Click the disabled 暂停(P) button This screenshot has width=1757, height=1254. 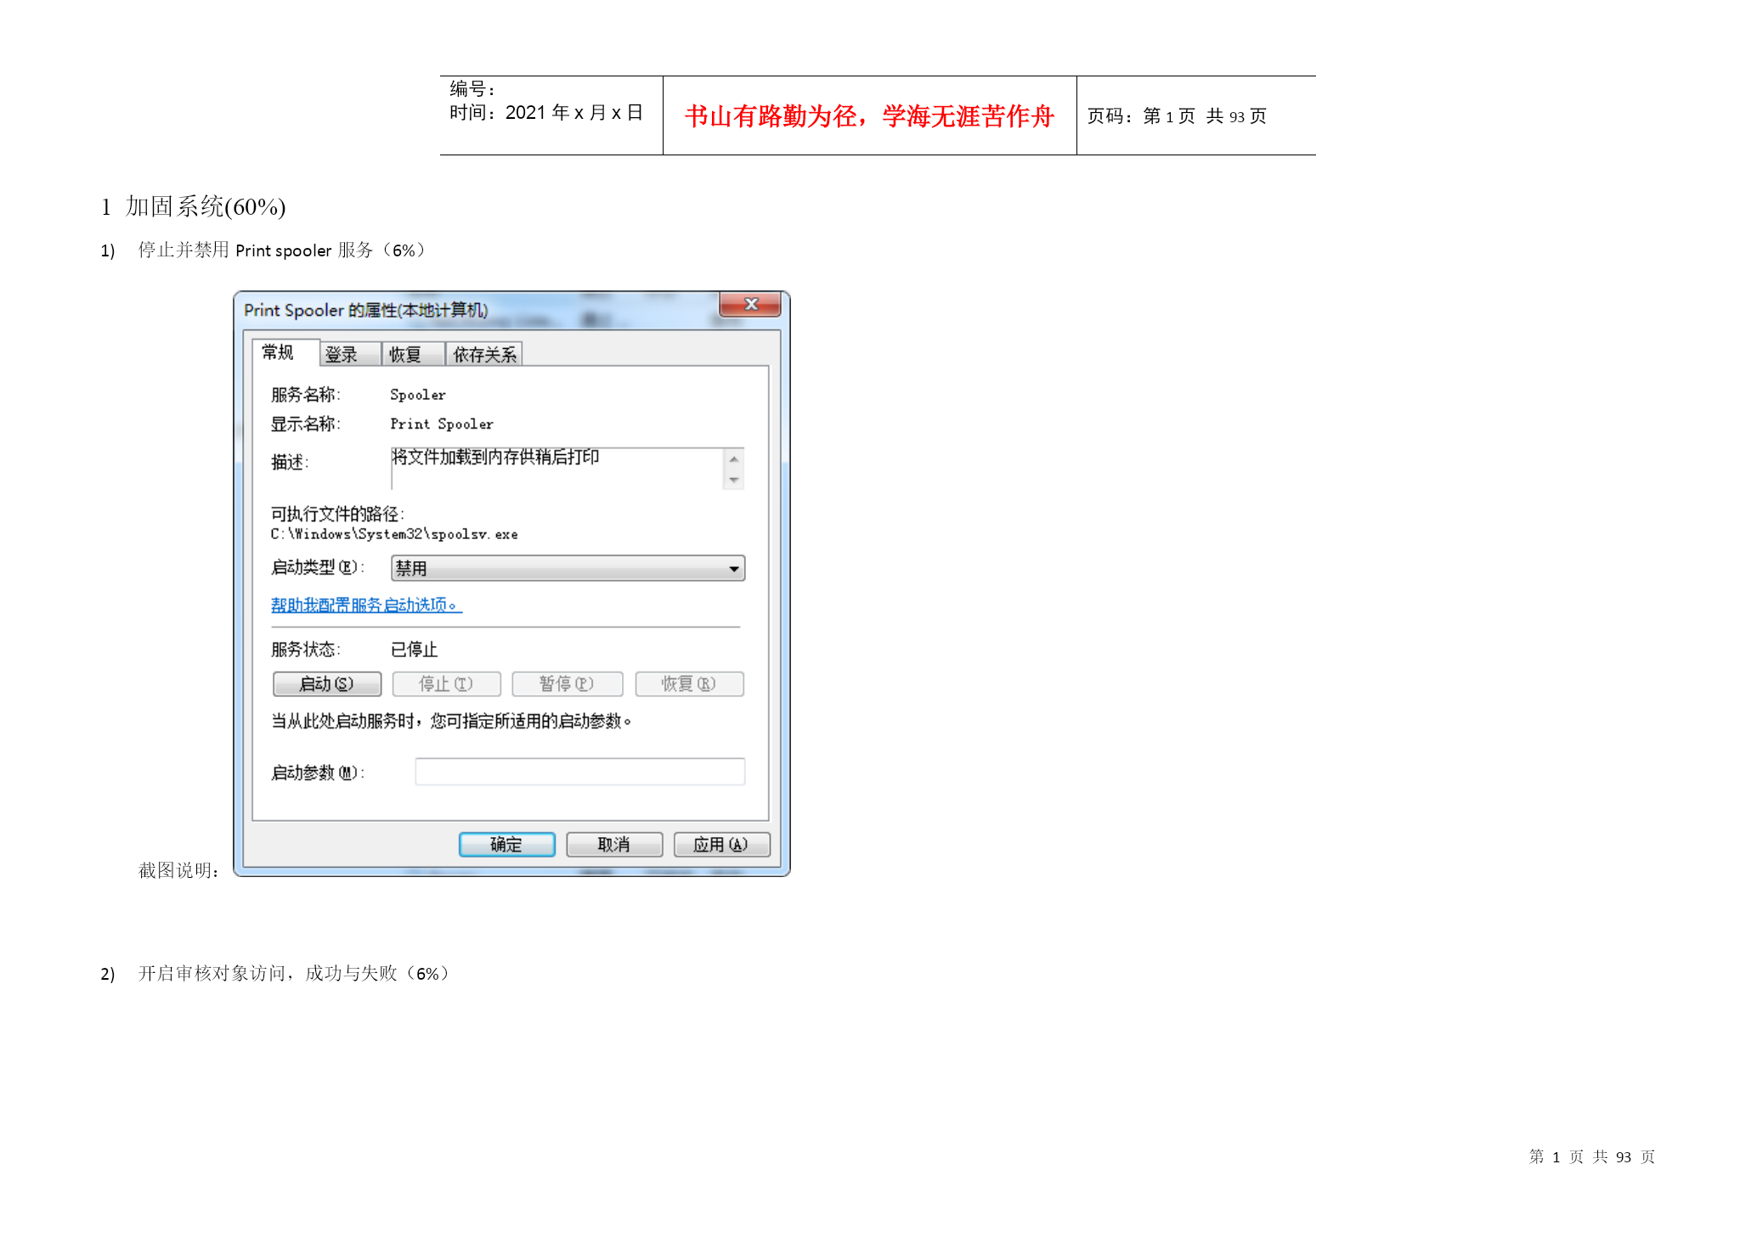(567, 683)
